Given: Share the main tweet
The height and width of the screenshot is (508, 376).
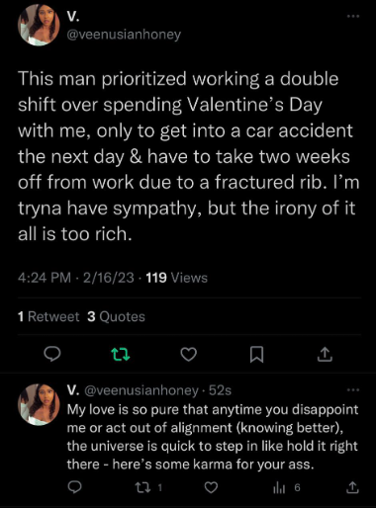Looking at the screenshot, I should click(325, 355).
